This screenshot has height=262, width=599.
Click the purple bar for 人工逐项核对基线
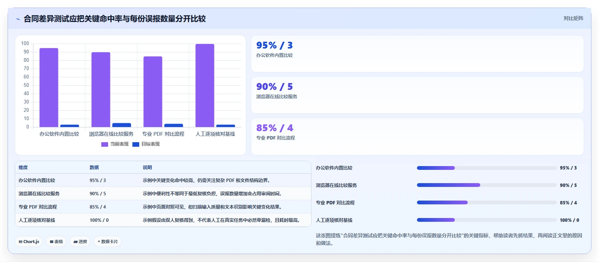(x=205, y=86)
